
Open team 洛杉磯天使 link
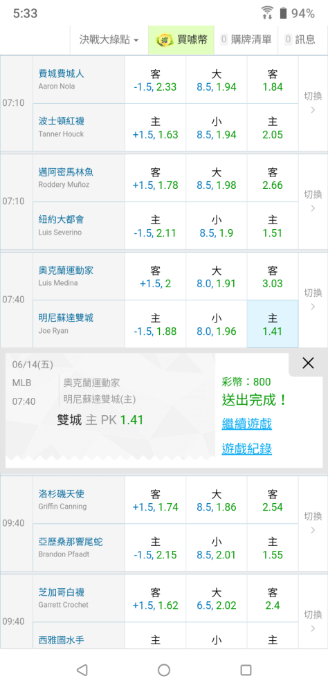coord(61,494)
